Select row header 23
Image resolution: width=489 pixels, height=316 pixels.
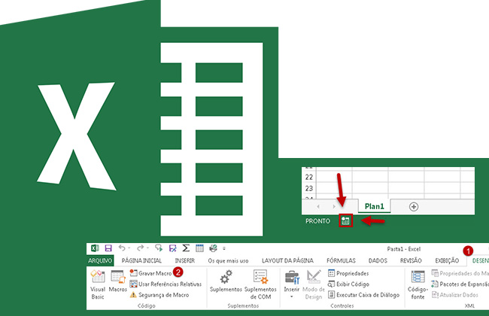(309, 188)
